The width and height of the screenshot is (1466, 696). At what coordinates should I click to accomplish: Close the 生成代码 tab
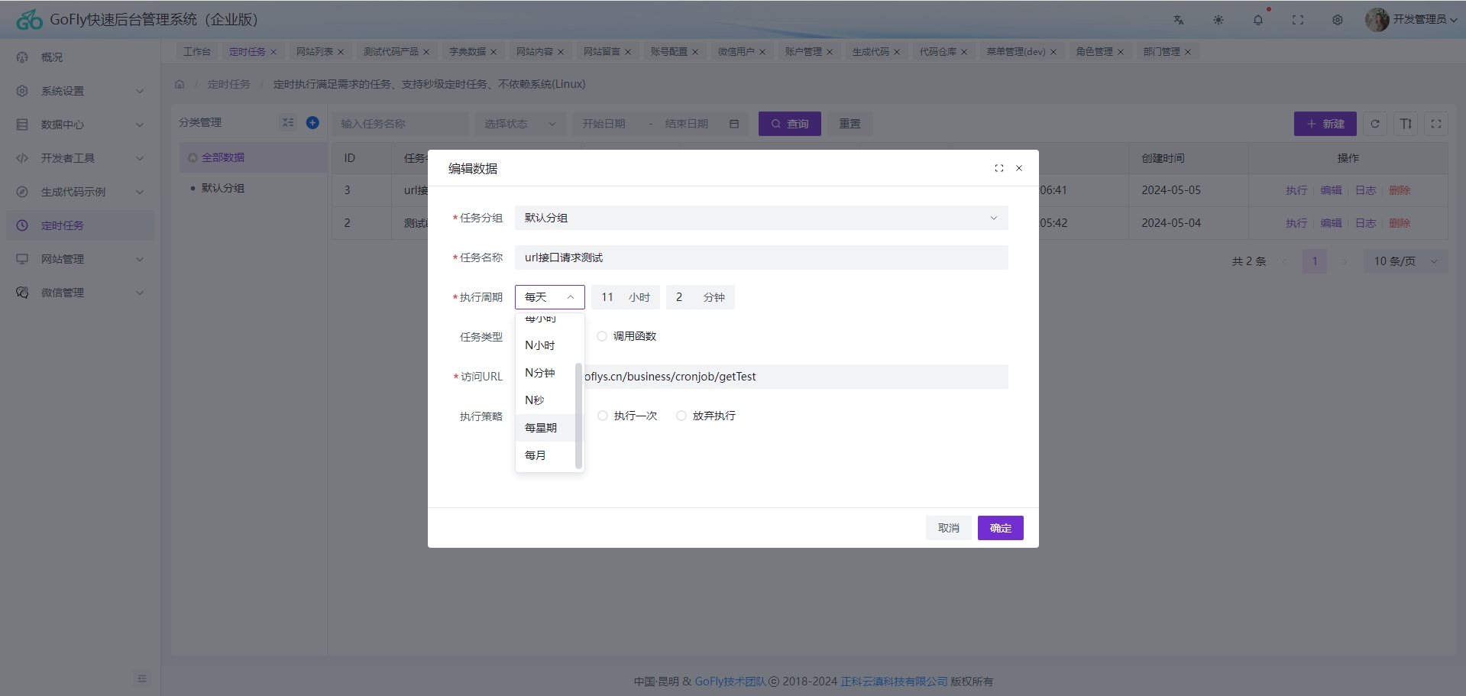[x=897, y=52]
